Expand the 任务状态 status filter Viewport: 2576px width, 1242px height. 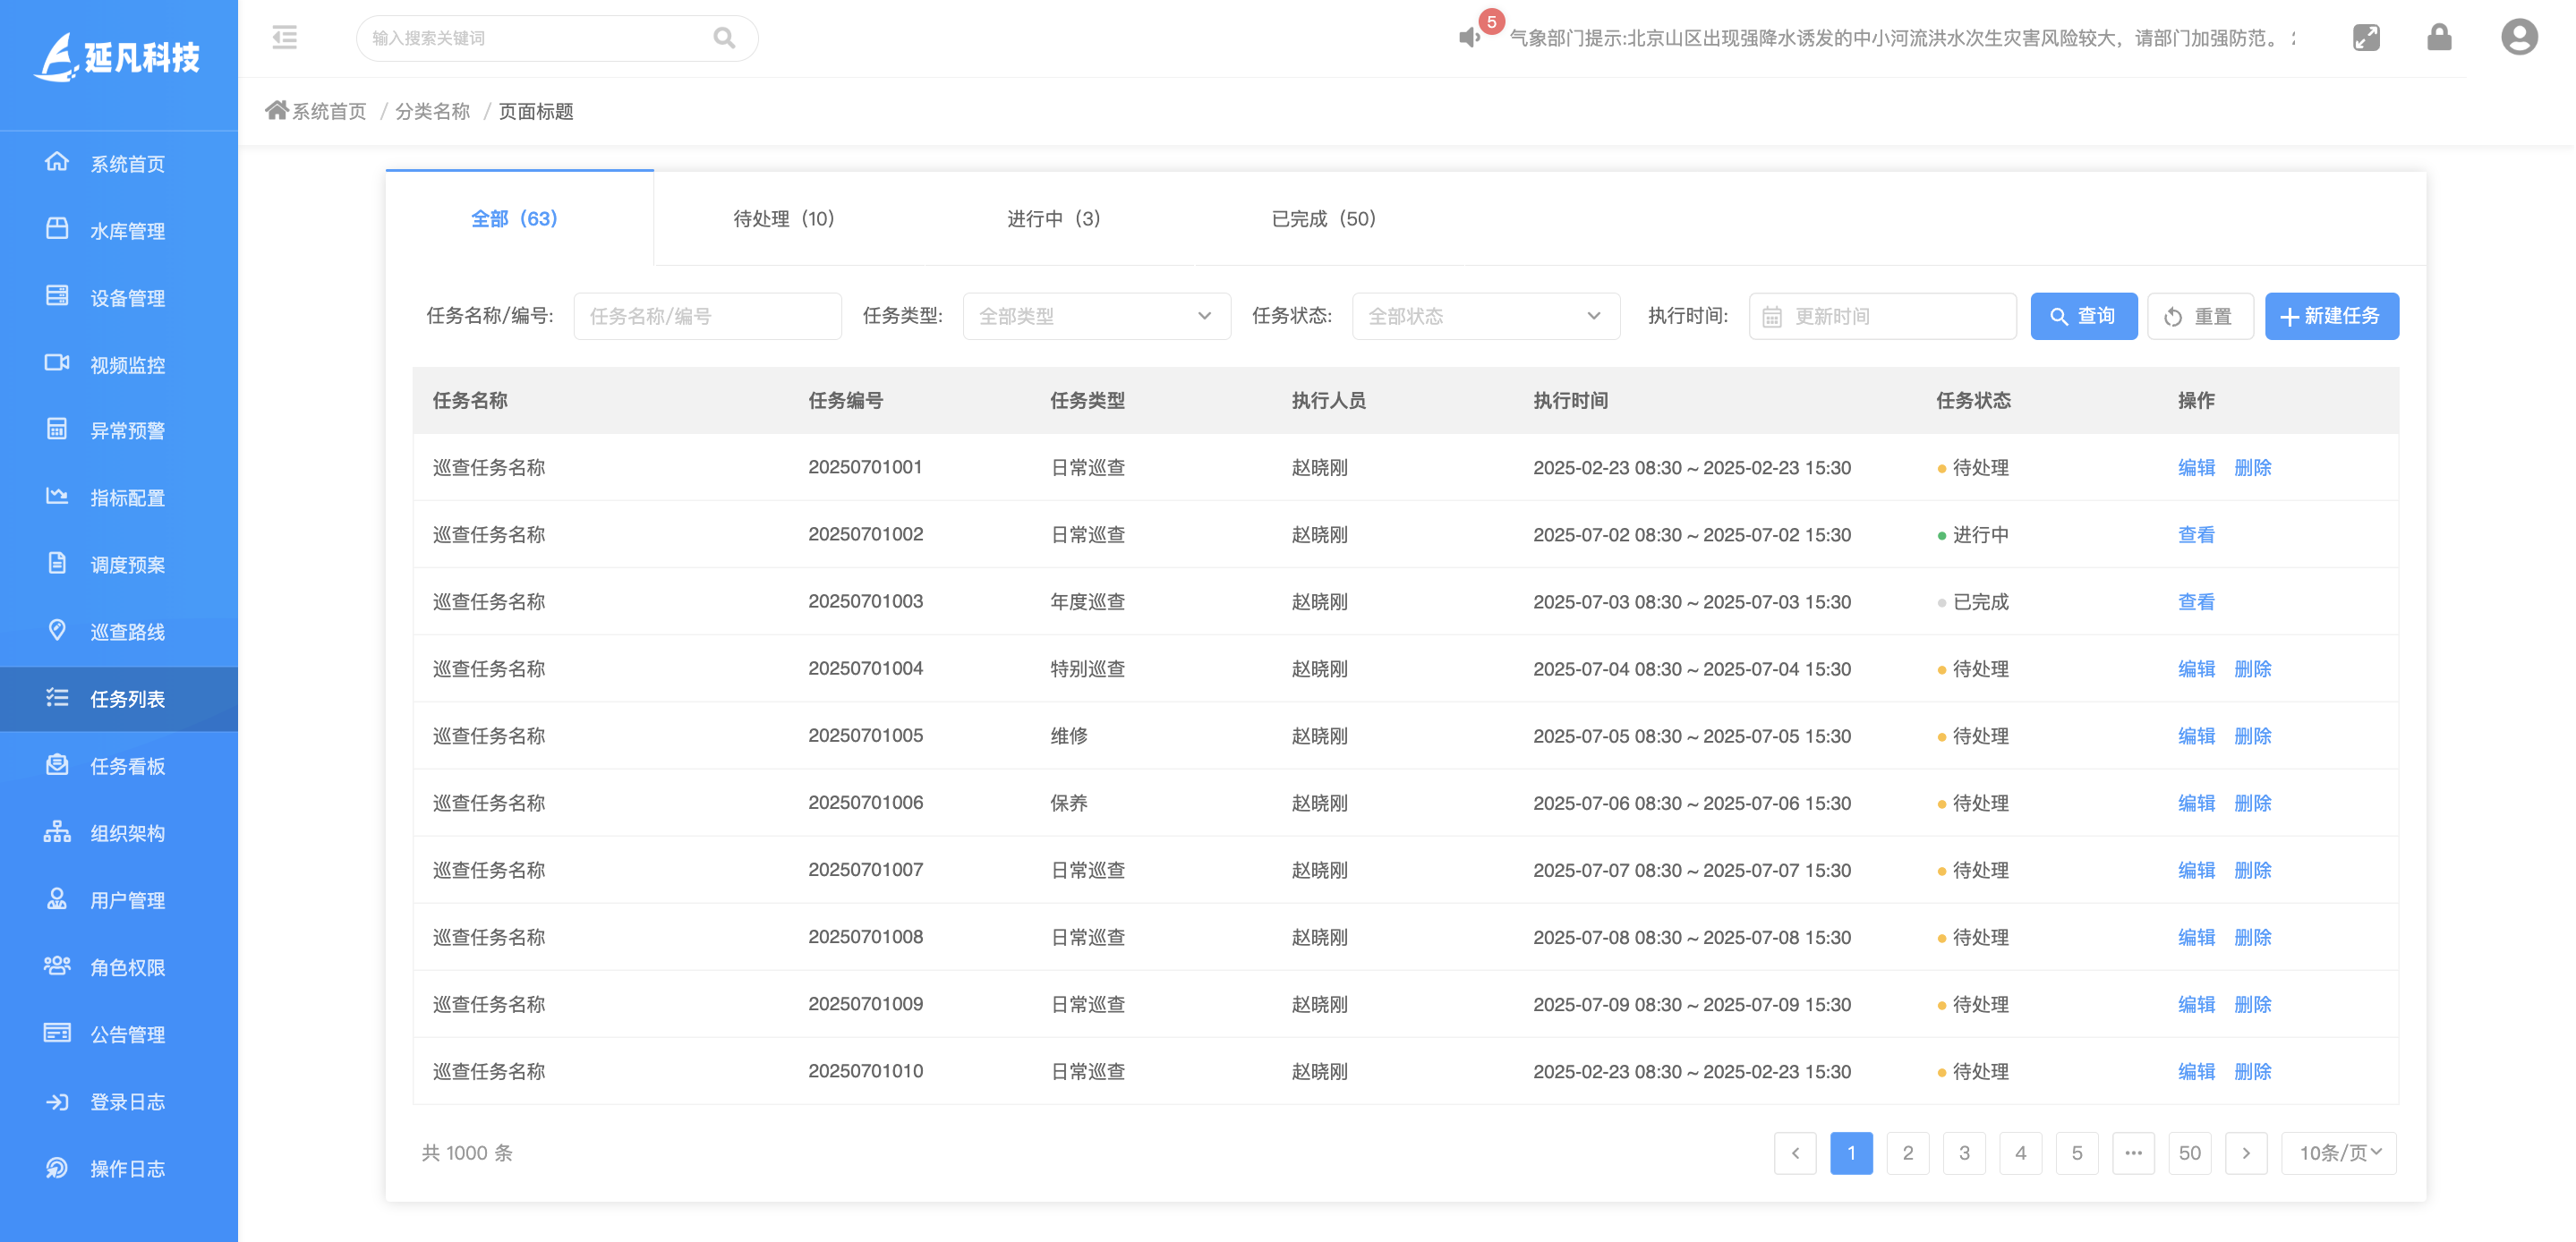[x=1485, y=316]
